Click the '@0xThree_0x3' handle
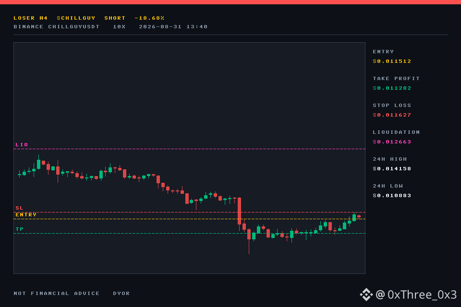Image resolution: width=461 pixels, height=307 pixels. click(x=416, y=295)
